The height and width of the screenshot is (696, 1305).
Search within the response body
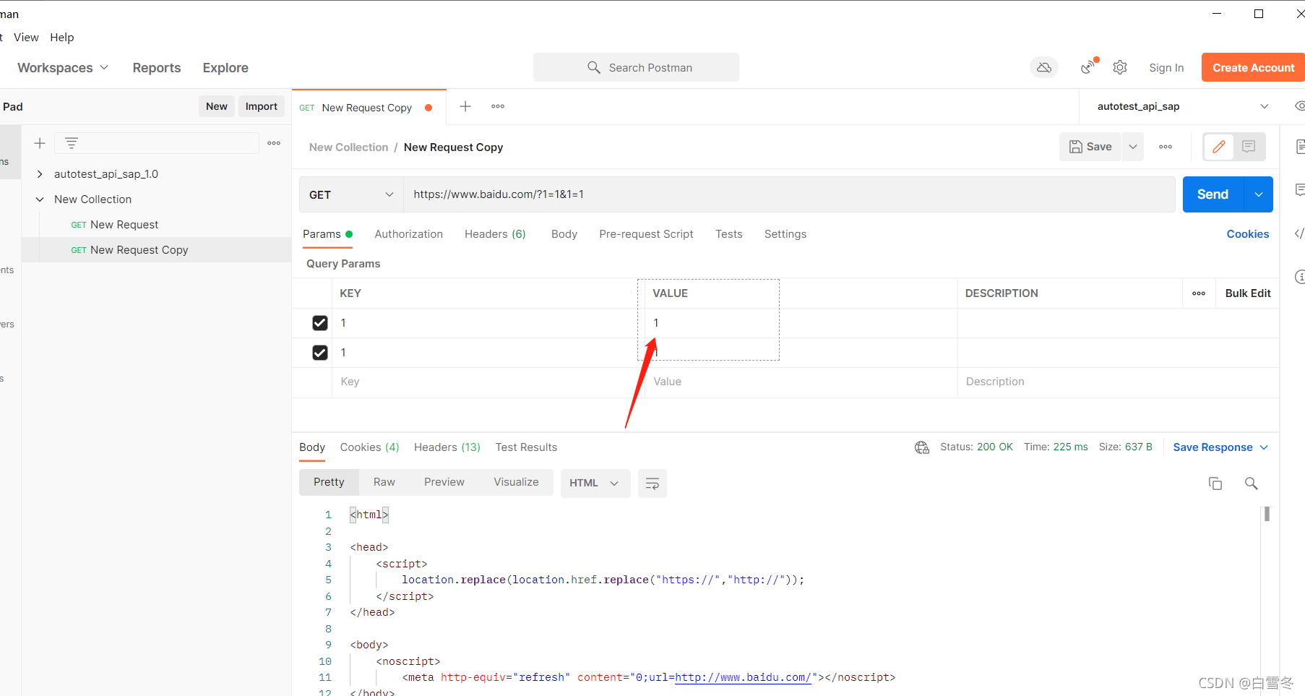coord(1252,484)
